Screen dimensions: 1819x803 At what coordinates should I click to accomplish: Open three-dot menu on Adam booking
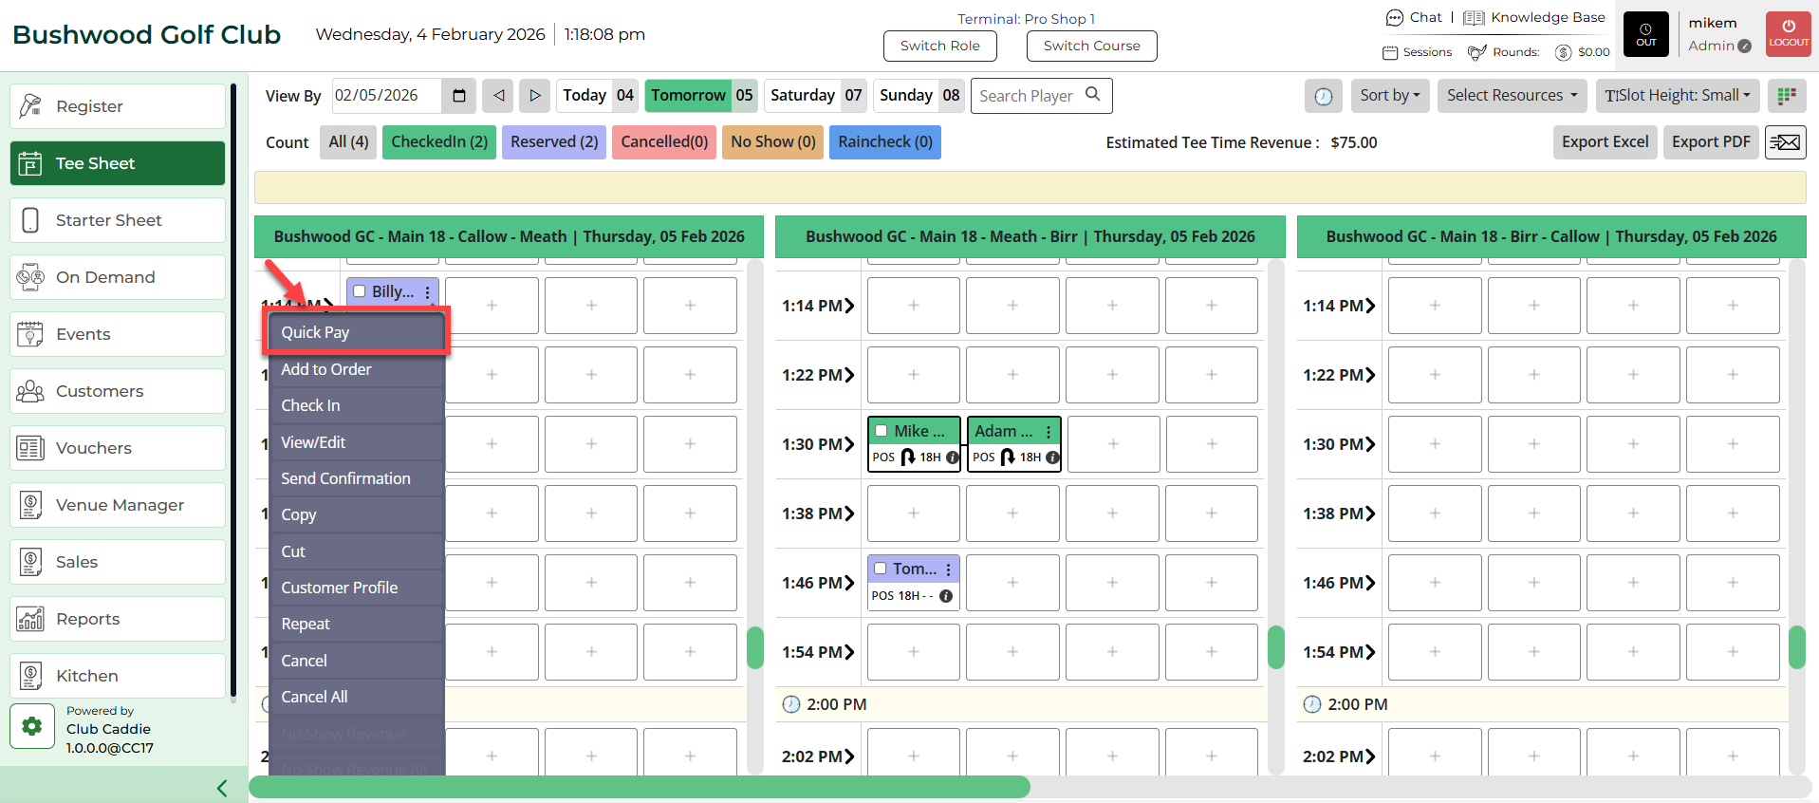[x=1049, y=432]
